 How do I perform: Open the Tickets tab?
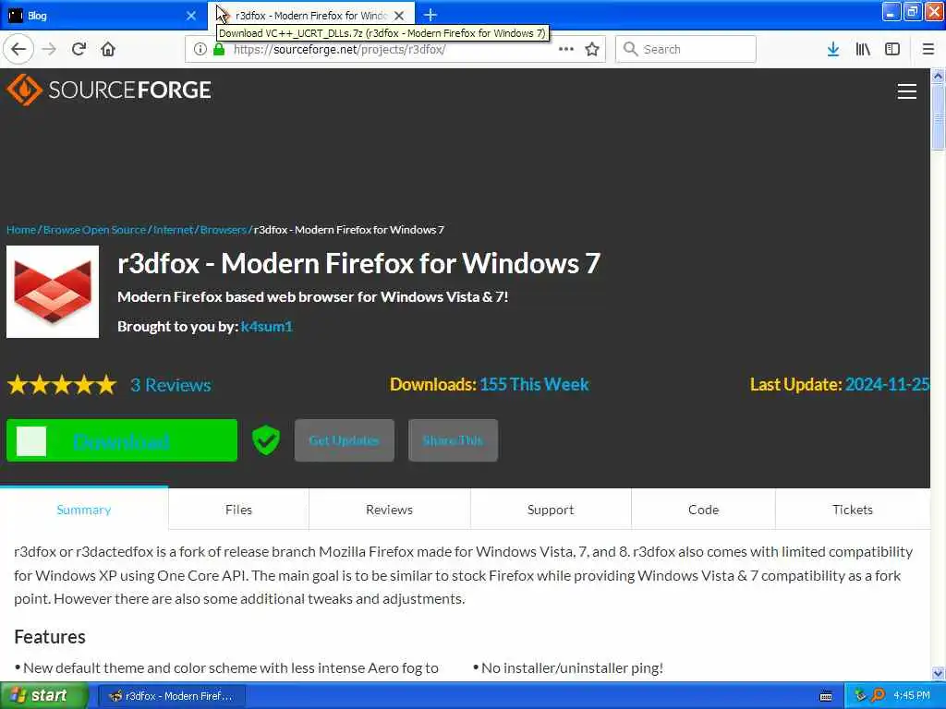[853, 510]
